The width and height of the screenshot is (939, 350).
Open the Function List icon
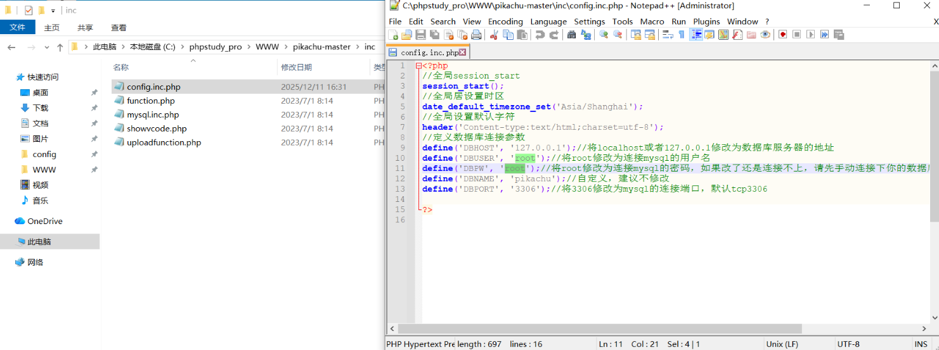click(x=737, y=35)
